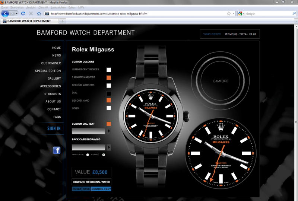Screen dimensions: 298x201
Task: Pick the Dial black colour swatch
Action: click(x=109, y=93)
